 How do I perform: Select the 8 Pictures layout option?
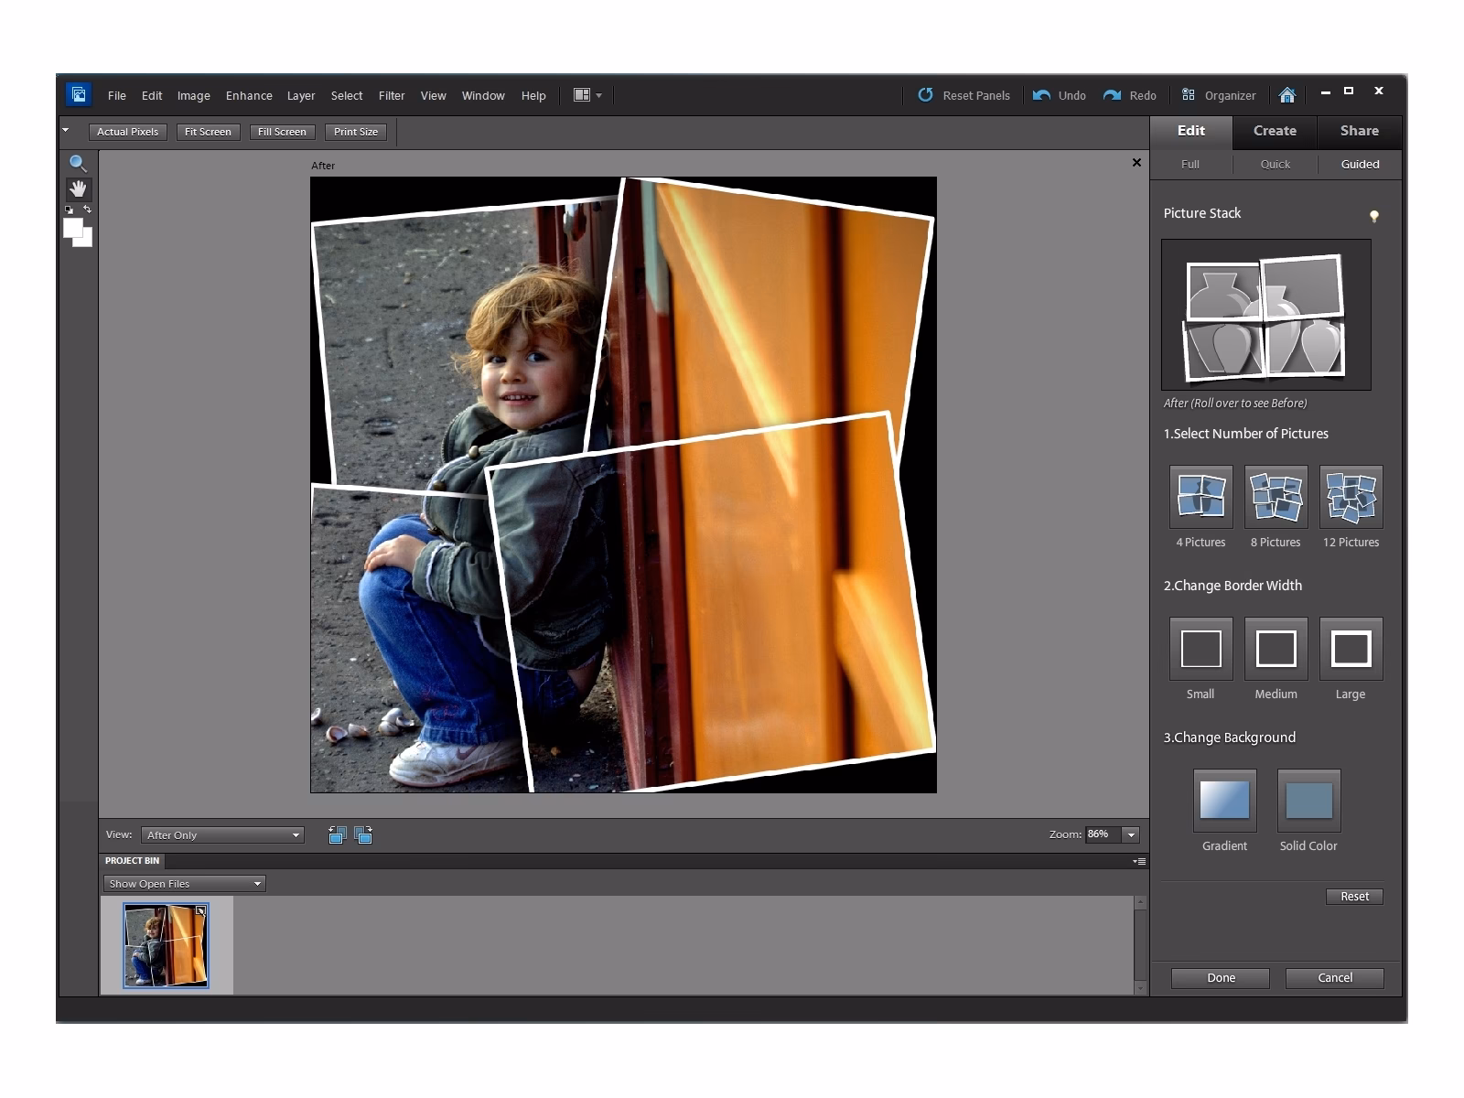[1276, 497]
